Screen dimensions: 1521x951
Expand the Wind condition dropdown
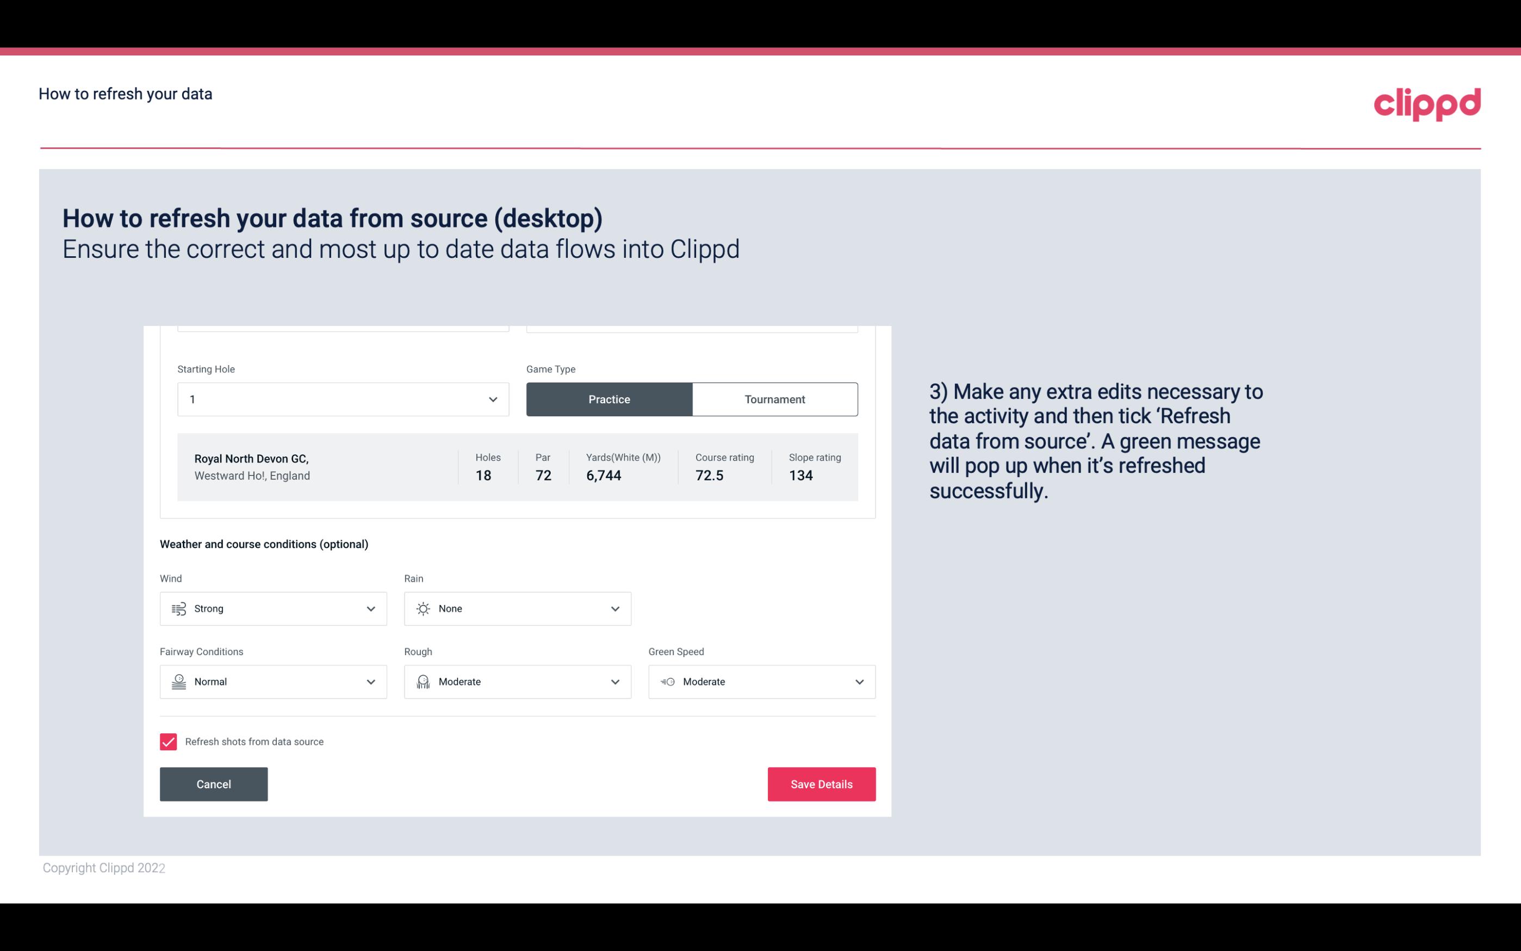coord(370,608)
